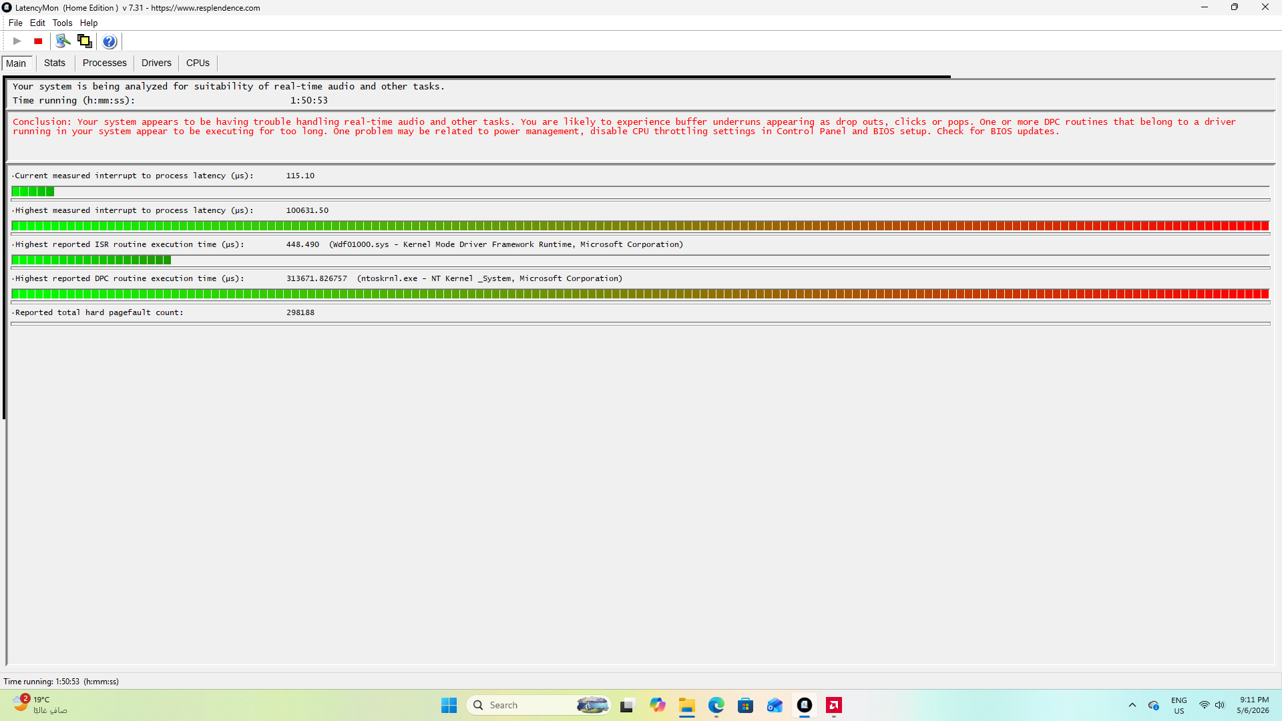Screen dimensions: 1282x721
Task: Click the highest ISR routine execution time bar
Action: [640, 260]
